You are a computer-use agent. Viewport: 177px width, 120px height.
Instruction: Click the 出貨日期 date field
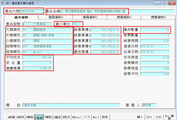(155, 52)
